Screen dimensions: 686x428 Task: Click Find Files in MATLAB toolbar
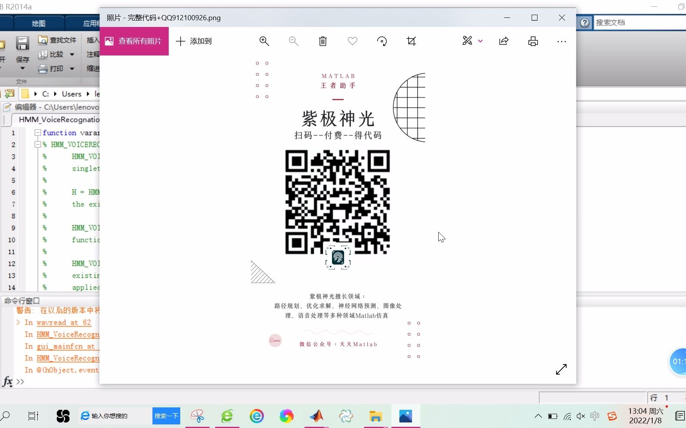(x=57, y=40)
